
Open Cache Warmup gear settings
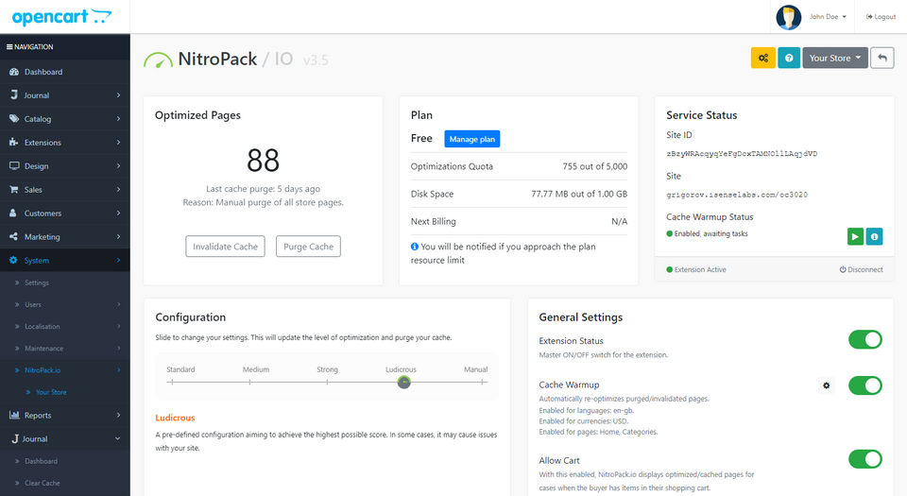[826, 385]
